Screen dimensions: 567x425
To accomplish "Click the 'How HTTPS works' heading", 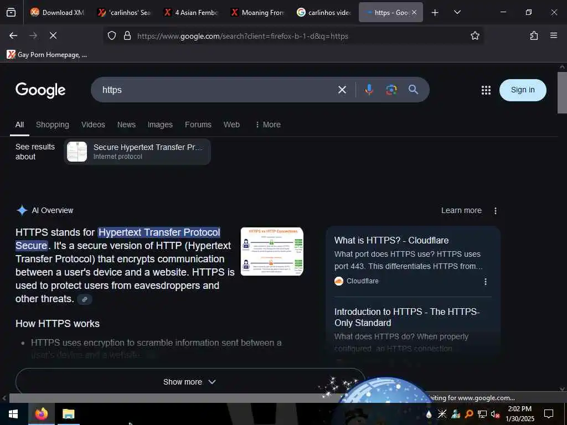I will point(58,324).
